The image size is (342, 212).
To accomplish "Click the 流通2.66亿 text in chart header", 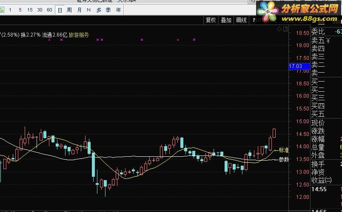I will pos(54,35).
